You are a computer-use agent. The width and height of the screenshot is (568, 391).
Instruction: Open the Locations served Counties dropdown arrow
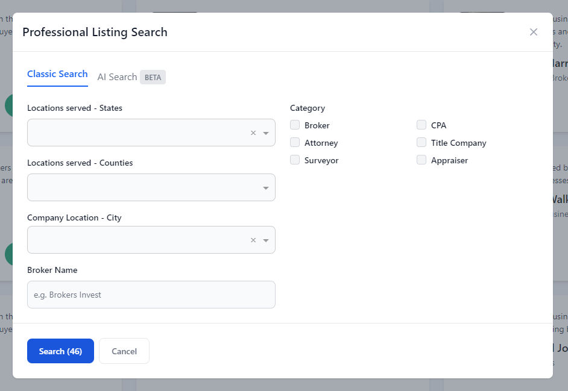click(x=266, y=188)
